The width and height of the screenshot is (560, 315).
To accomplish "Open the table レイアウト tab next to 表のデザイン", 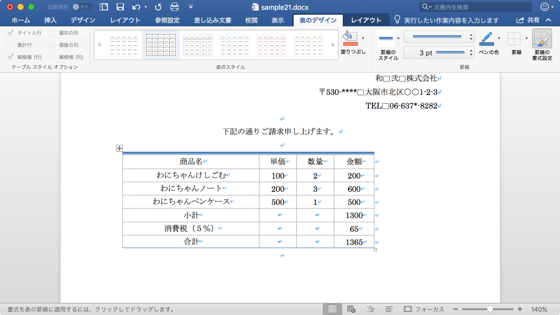I will (366, 21).
